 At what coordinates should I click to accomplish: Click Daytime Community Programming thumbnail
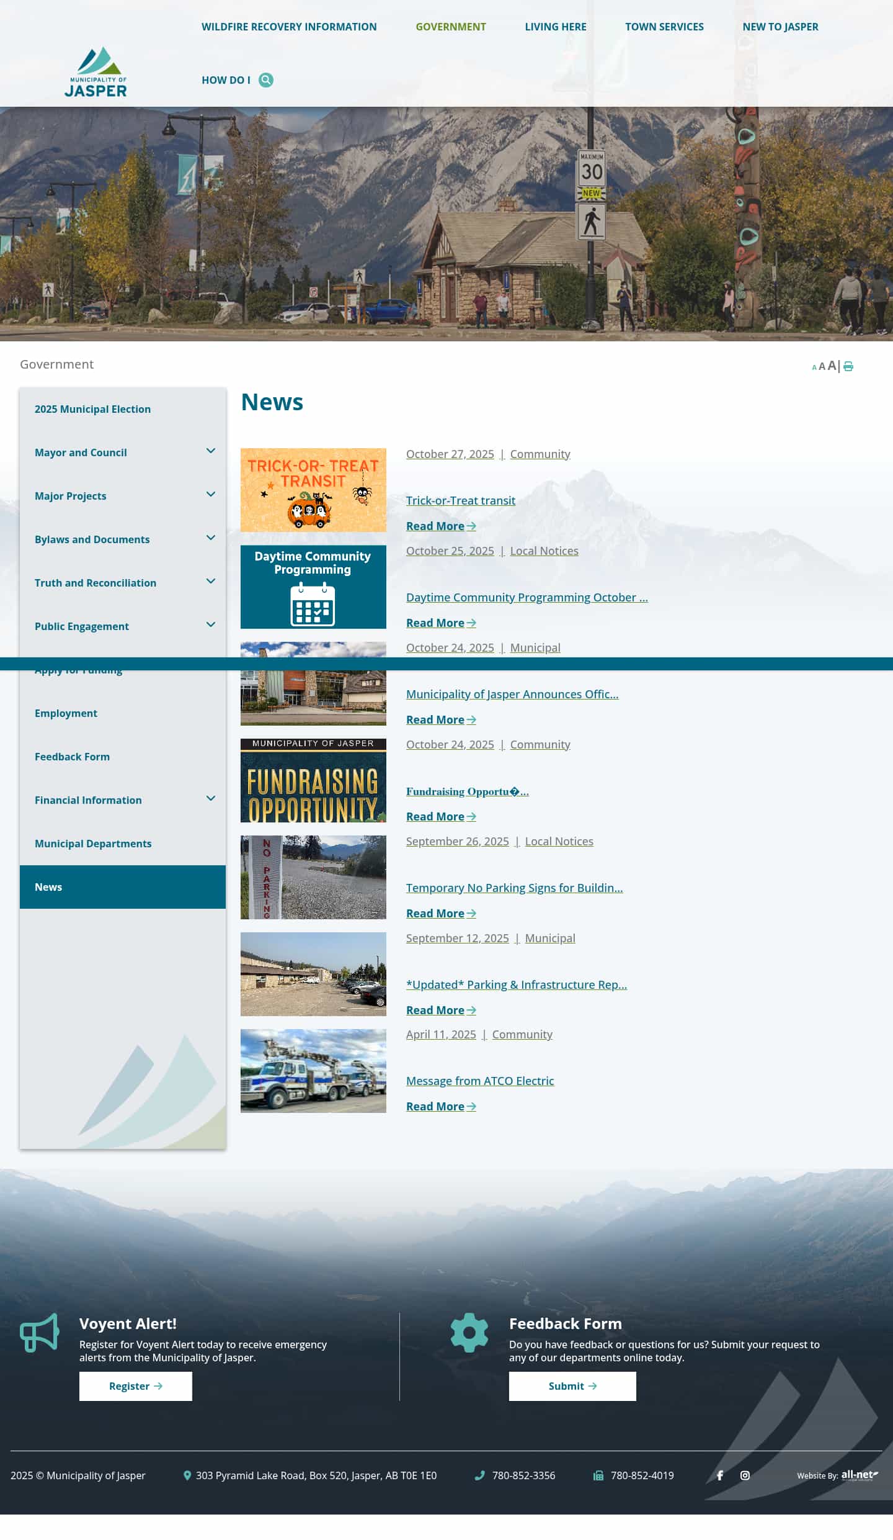[x=313, y=587]
